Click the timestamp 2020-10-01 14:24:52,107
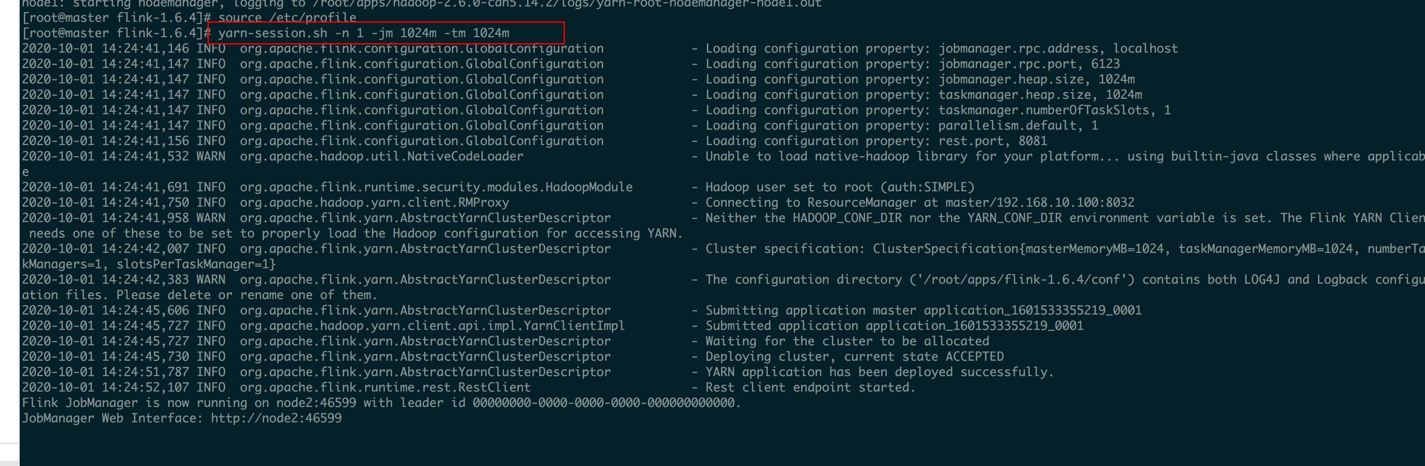The image size is (1425, 466). [106, 388]
